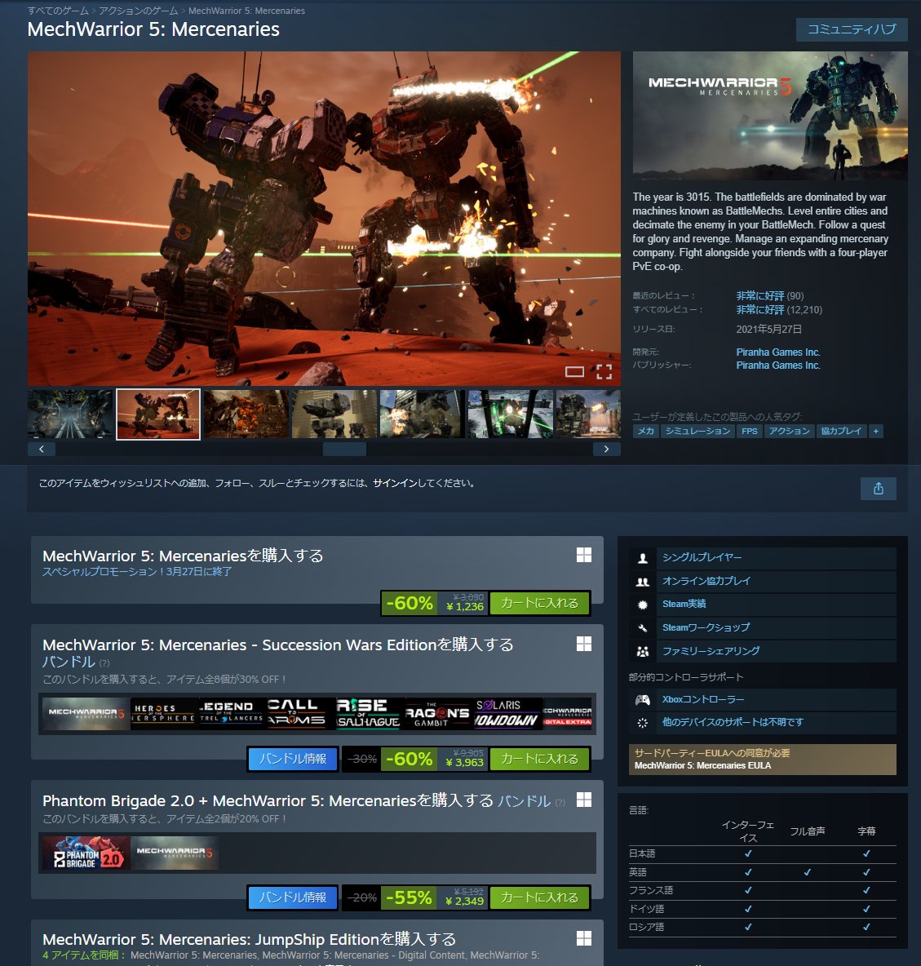Viewport: 921px width, 966px height.
Task: Click the Steam Workshop wrench icon
Action: coord(643,628)
